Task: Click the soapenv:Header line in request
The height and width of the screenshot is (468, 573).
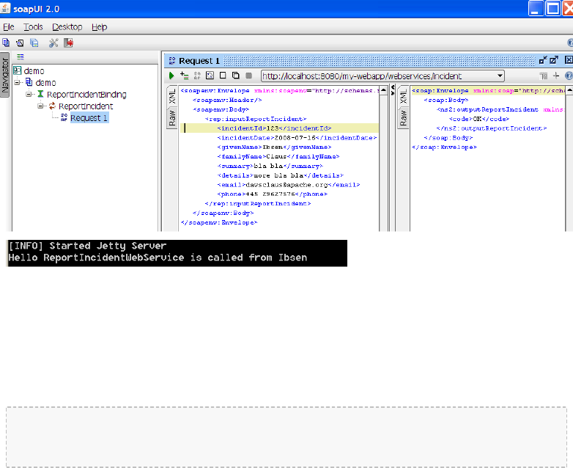Action: pos(227,100)
